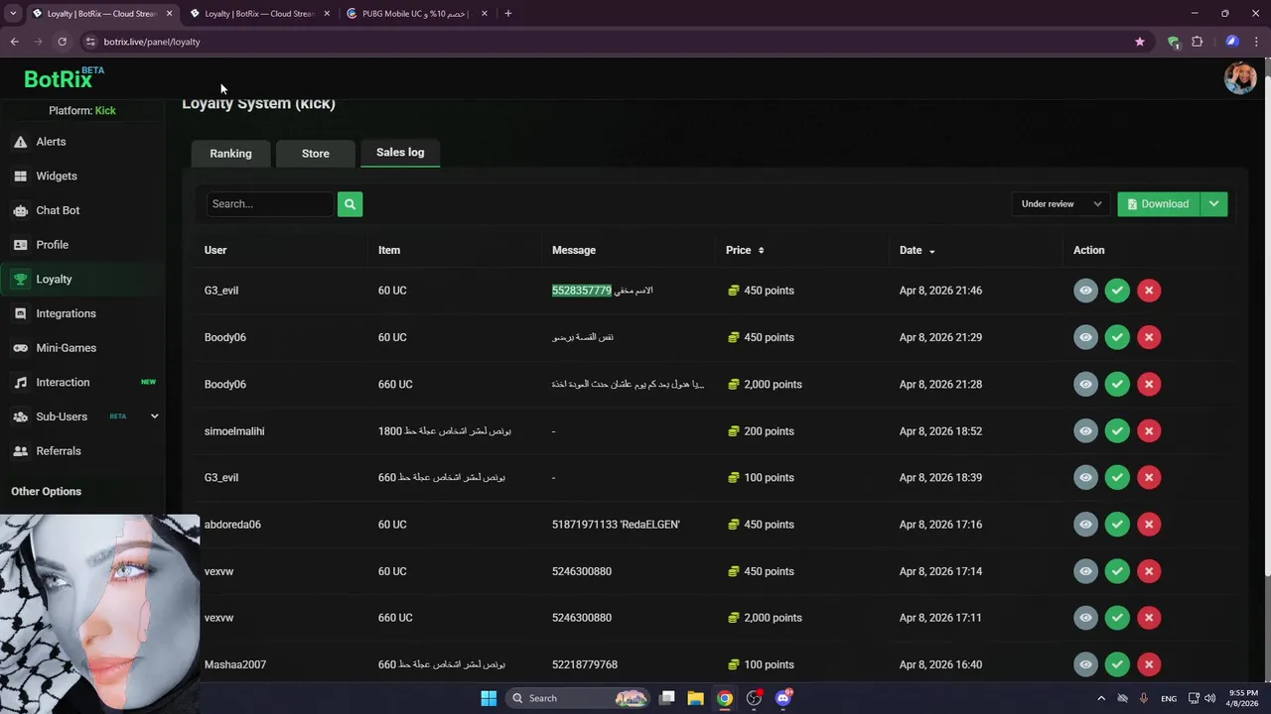View details of simoelmalihi's purchase

[x=1085, y=430]
